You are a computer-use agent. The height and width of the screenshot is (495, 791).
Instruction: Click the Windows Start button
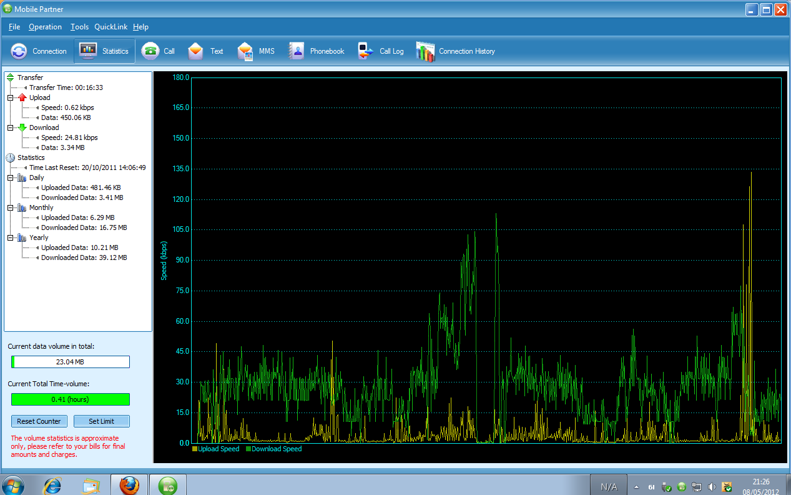(13, 485)
